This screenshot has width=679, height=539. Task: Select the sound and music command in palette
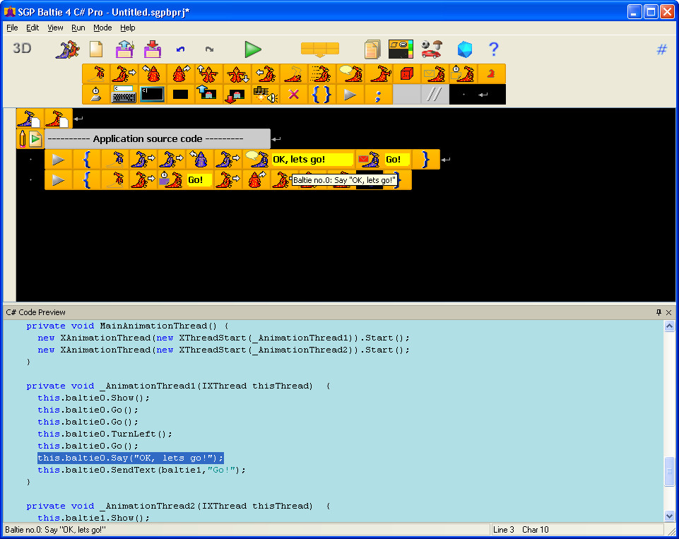[x=265, y=95]
